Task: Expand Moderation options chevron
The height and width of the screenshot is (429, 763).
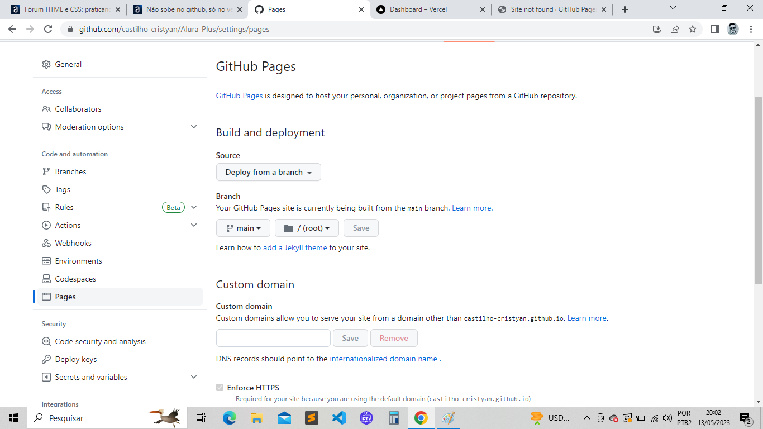Action: point(194,127)
